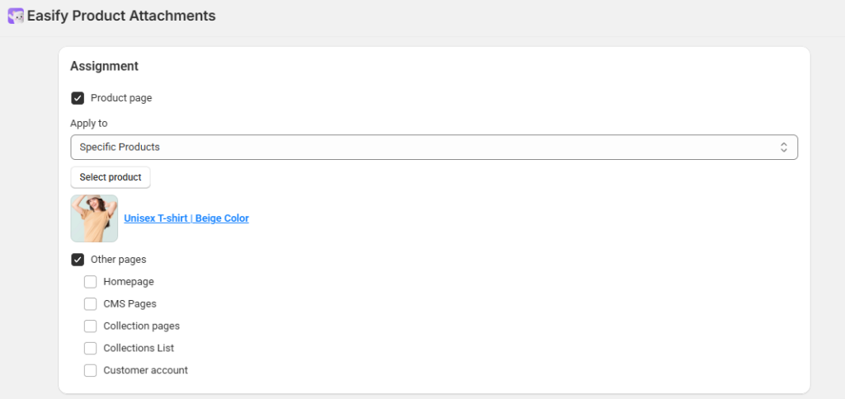This screenshot has height=399, width=845.
Task: Enable the Collections List checkbox
Action: tap(91, 349)
